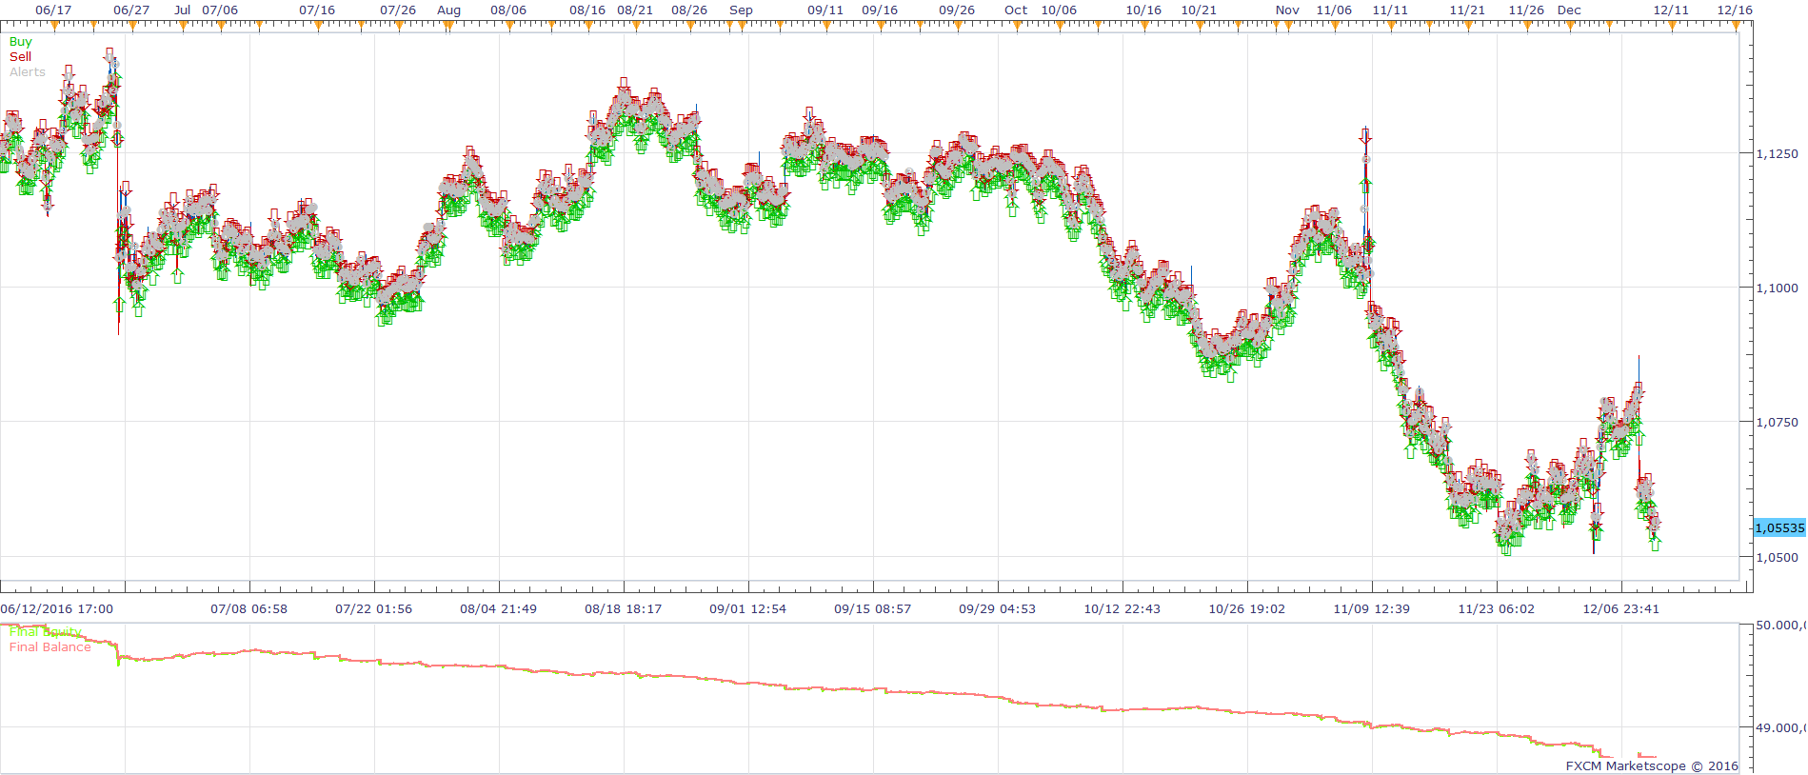Click the orange marker below 08/21
This screenshot has width=1808, height=775.
tap(635, 25)
